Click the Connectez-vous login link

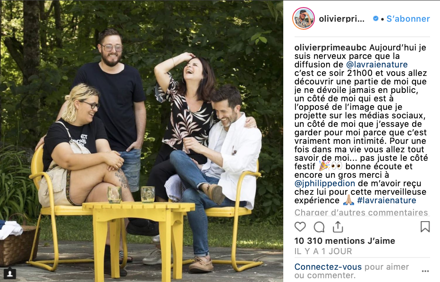point(328,266)
